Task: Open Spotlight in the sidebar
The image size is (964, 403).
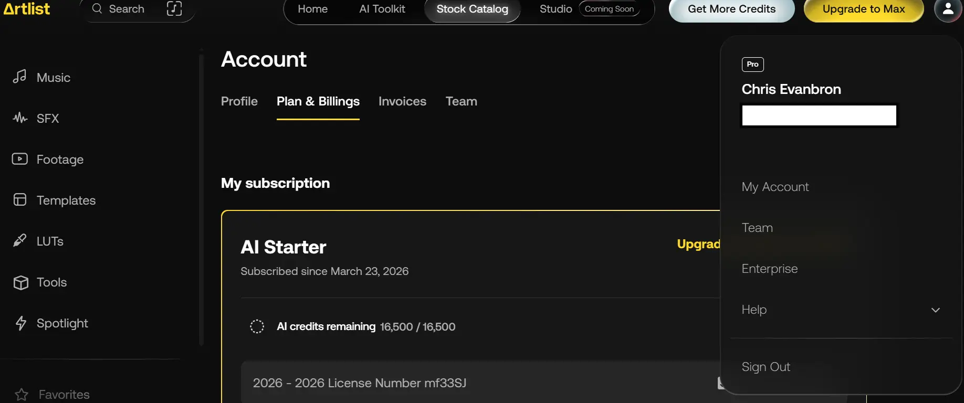Action: point(62,323)
